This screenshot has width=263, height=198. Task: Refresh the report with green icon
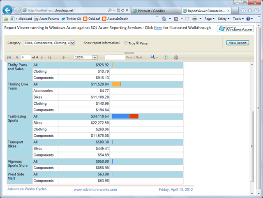coord(166,58)
